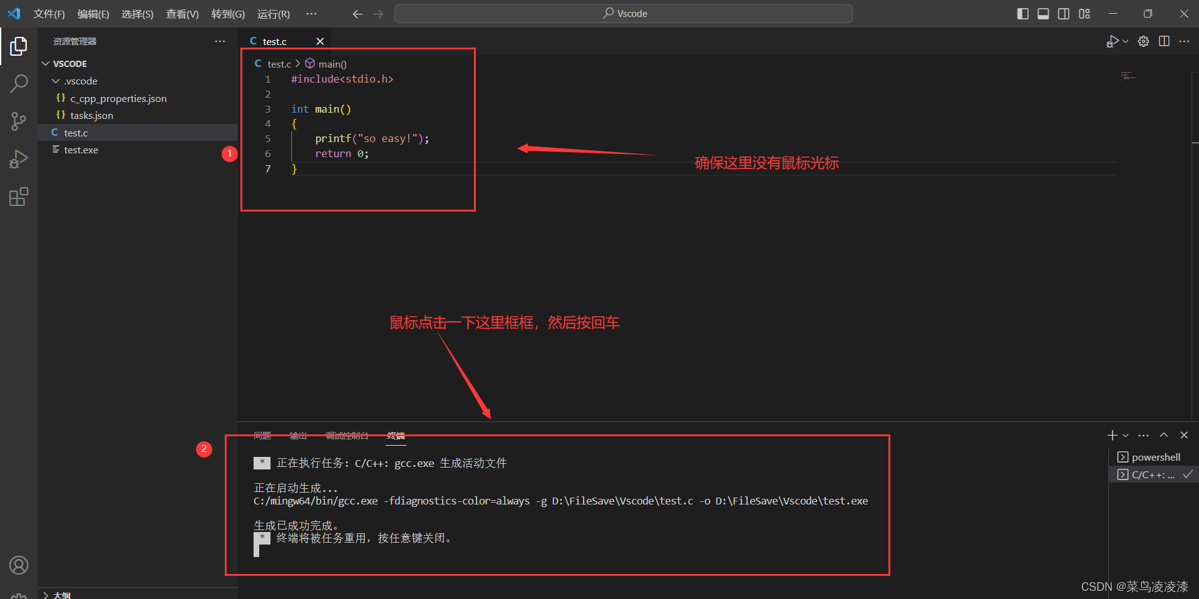Click the terminal cursor block
The image size is (1199, 599).
[256, 551]
